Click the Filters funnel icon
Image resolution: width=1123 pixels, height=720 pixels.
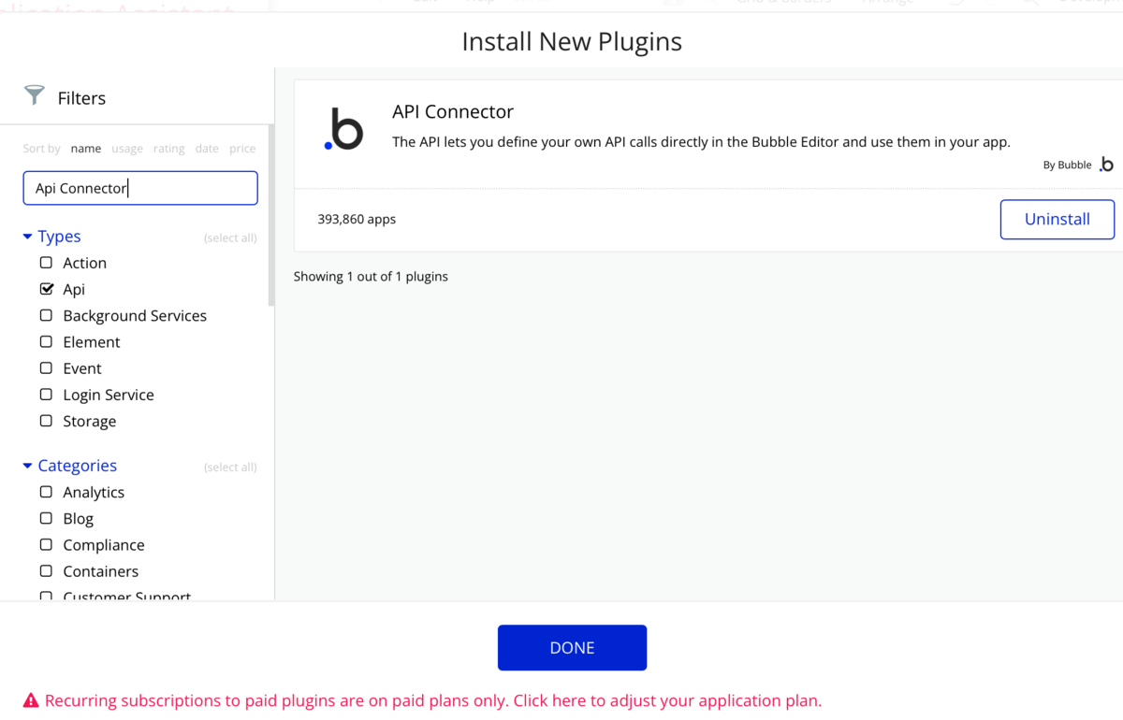pos(35,94)
